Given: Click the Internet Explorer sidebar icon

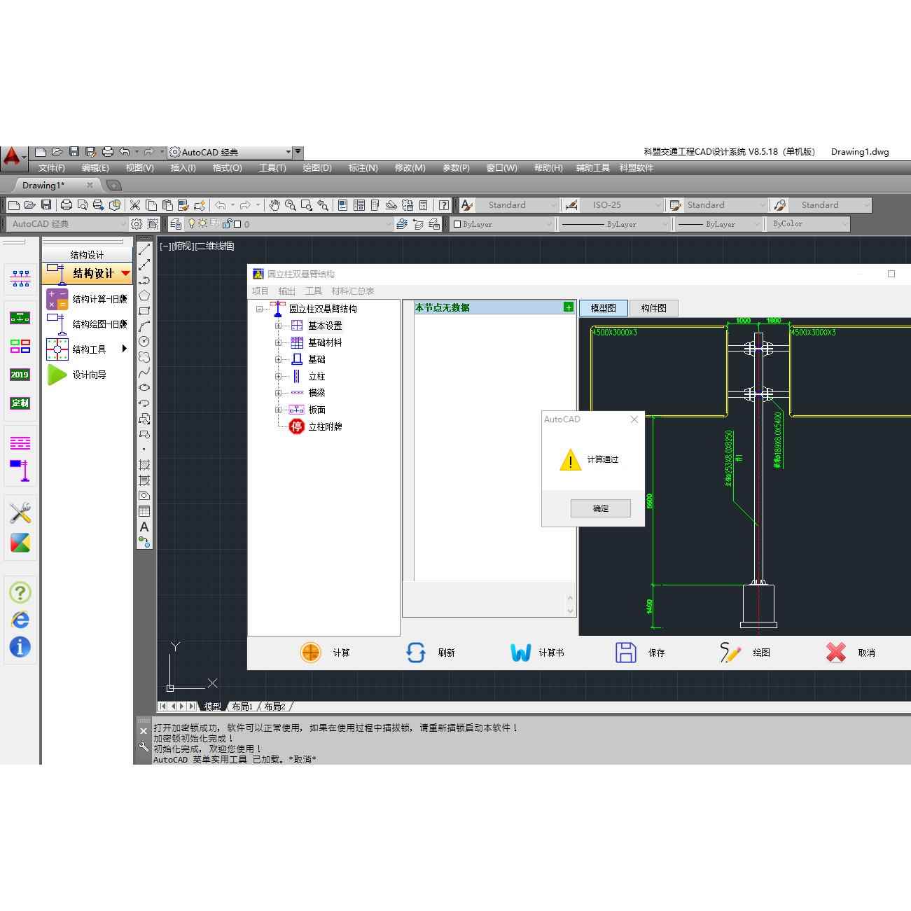Looking at the screenshot, I should pyautogui.click(x=20, y=620).
